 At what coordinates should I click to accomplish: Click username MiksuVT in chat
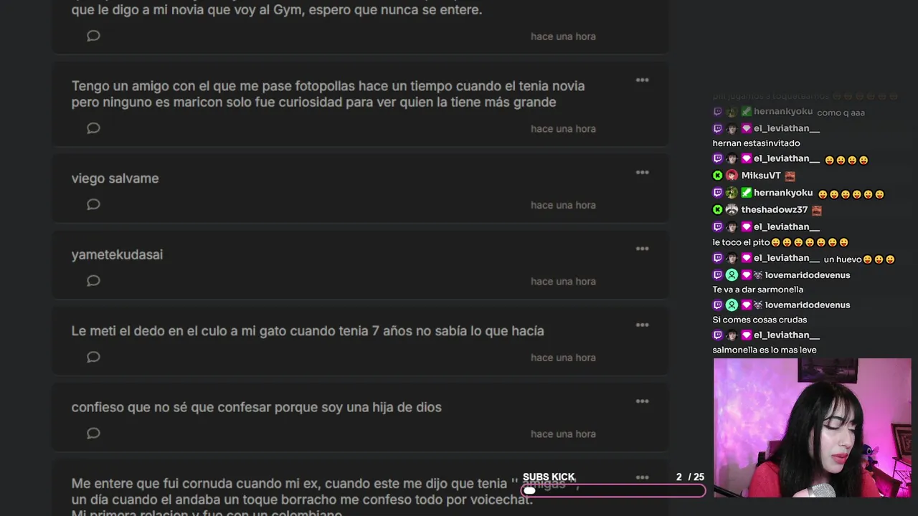pos(761,176)
